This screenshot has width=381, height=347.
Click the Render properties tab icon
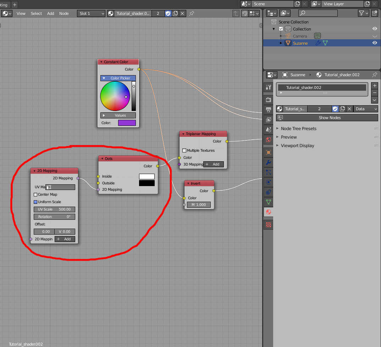269,100
